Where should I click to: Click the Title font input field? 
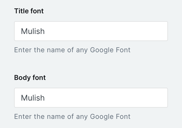[91, 31]
